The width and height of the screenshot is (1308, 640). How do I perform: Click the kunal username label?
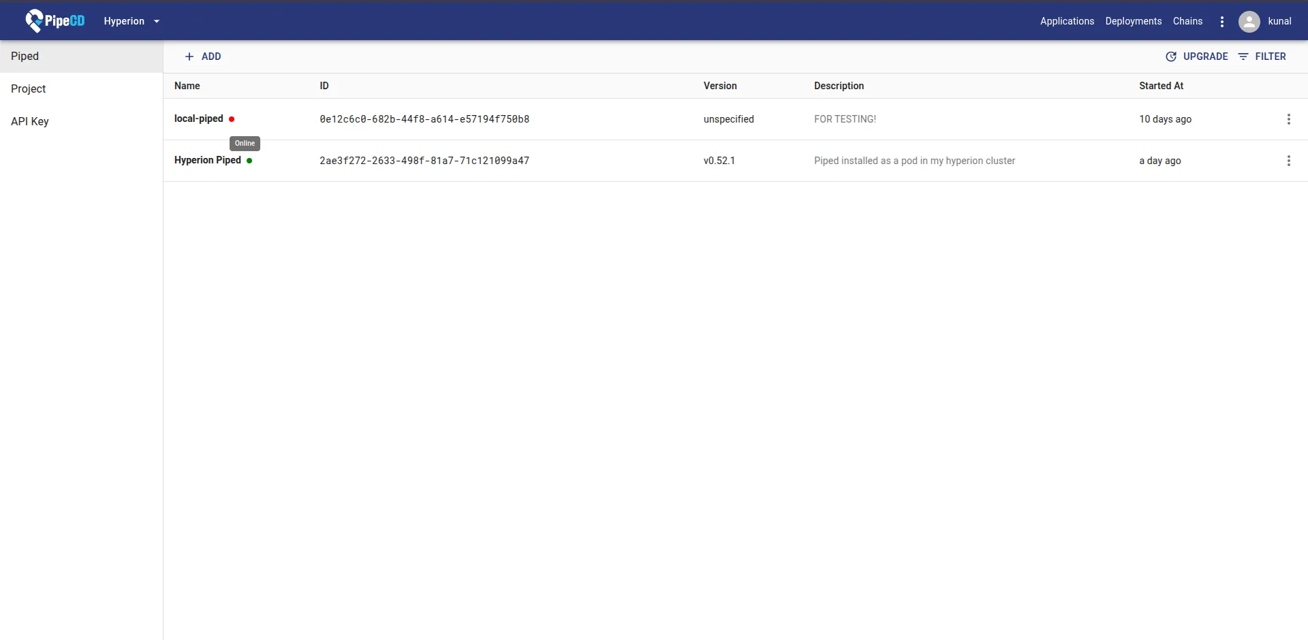(x=1279, y=21)
